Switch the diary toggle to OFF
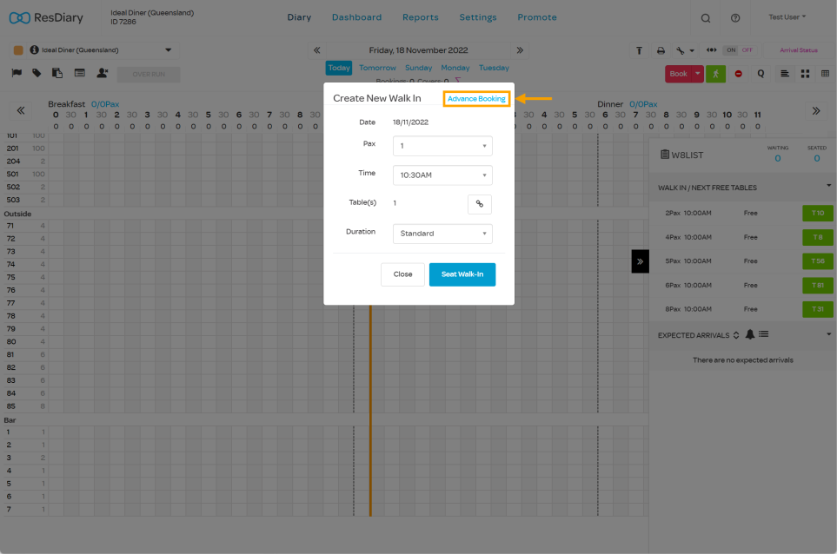 (747, 50)
